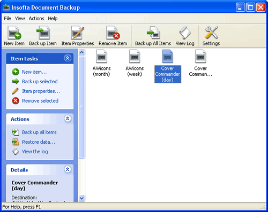Click the Back up Item toolbar icon
This screenshot has height=212, width=268.
point(43,33)
